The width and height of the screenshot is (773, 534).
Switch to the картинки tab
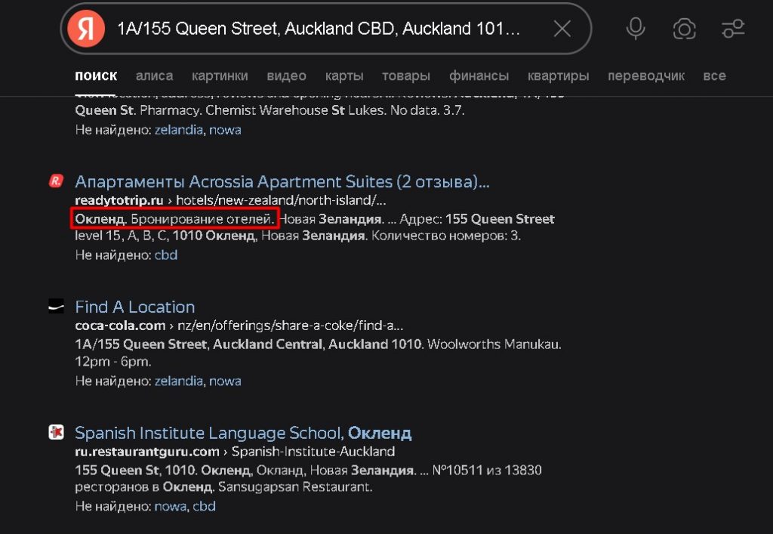pos(220,76)
